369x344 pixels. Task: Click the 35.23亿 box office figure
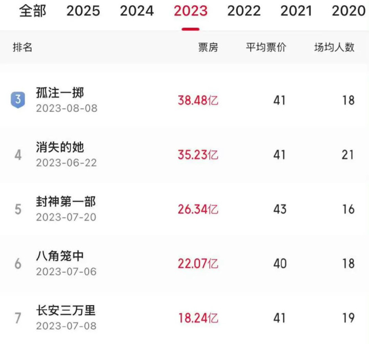point(198,155)
